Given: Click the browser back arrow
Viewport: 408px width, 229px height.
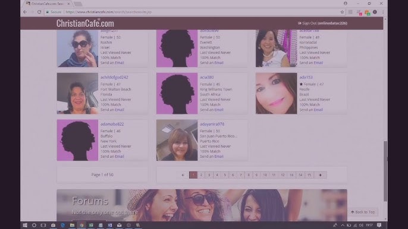Looking at the screenshot, I should coord(25,12).
